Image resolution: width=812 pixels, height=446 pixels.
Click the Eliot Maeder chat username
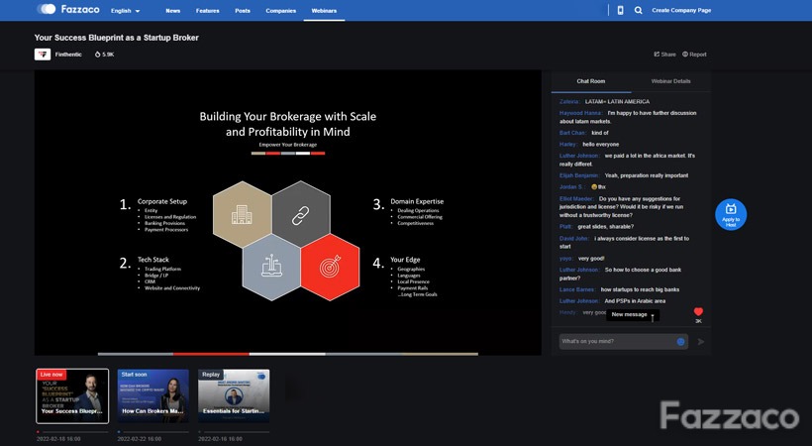(x=576, y=198)
